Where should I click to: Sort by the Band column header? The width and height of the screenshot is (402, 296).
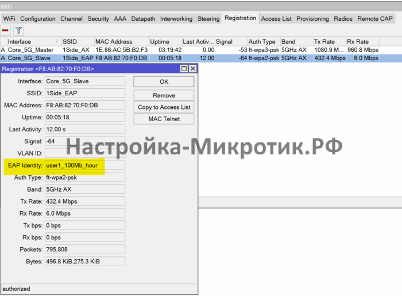[297, 41]
